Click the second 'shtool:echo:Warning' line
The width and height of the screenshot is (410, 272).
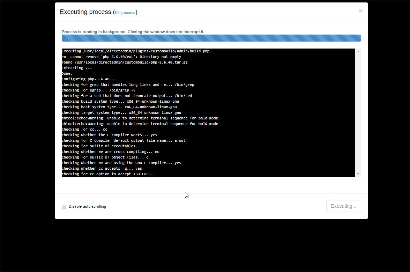(x=140, y=124)
